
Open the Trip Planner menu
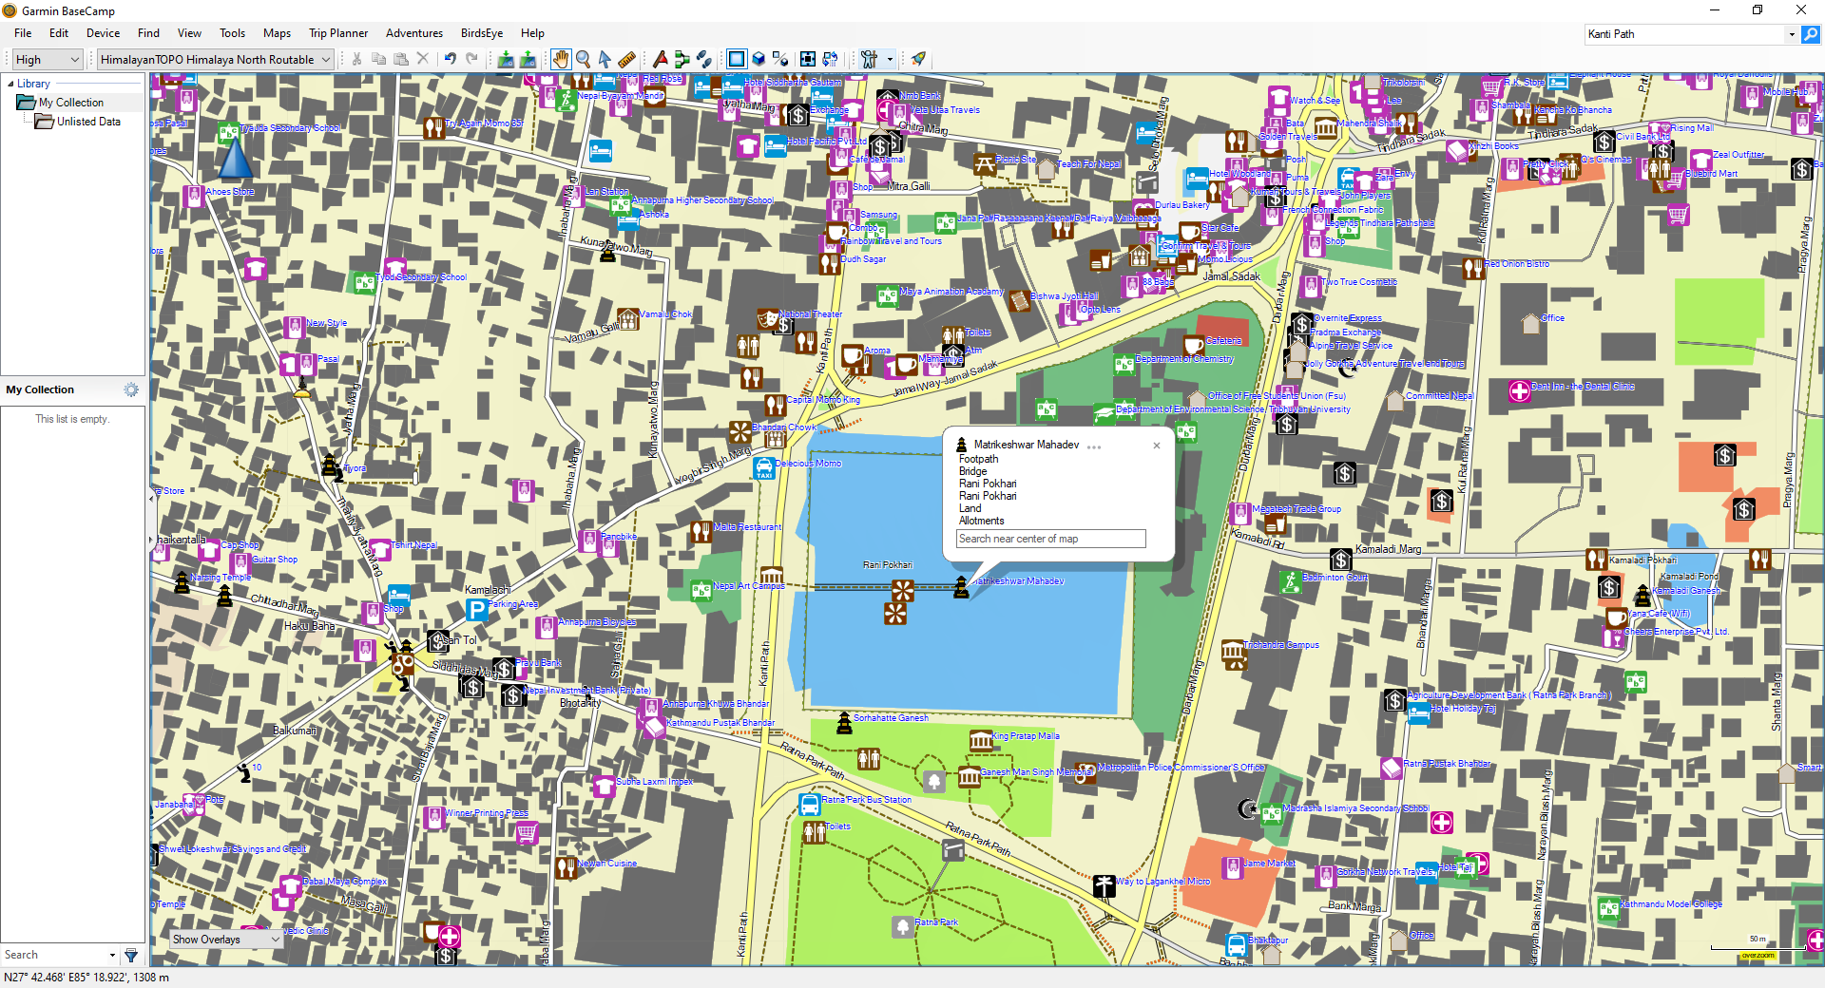338,33
